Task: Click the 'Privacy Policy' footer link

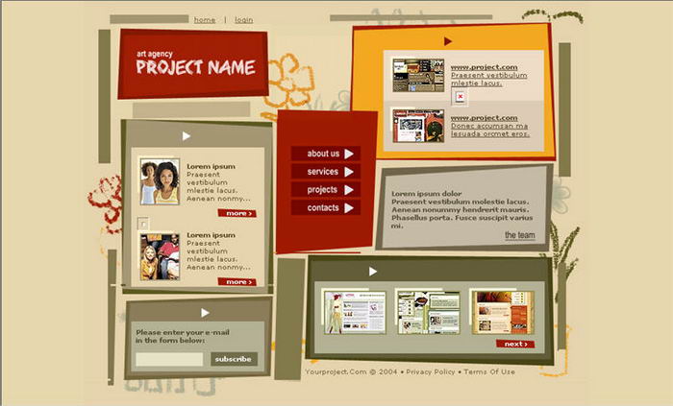Action: coord(431,371)
